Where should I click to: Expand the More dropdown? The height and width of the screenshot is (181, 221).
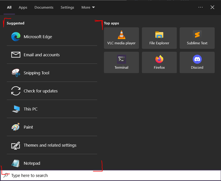click(88, 8)
